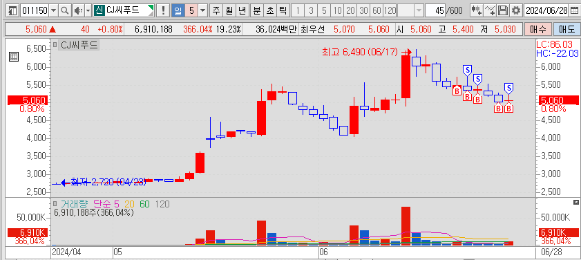581x260 pixels.
Task: Select the 년 yearly period button
Action: click(242, 10)
